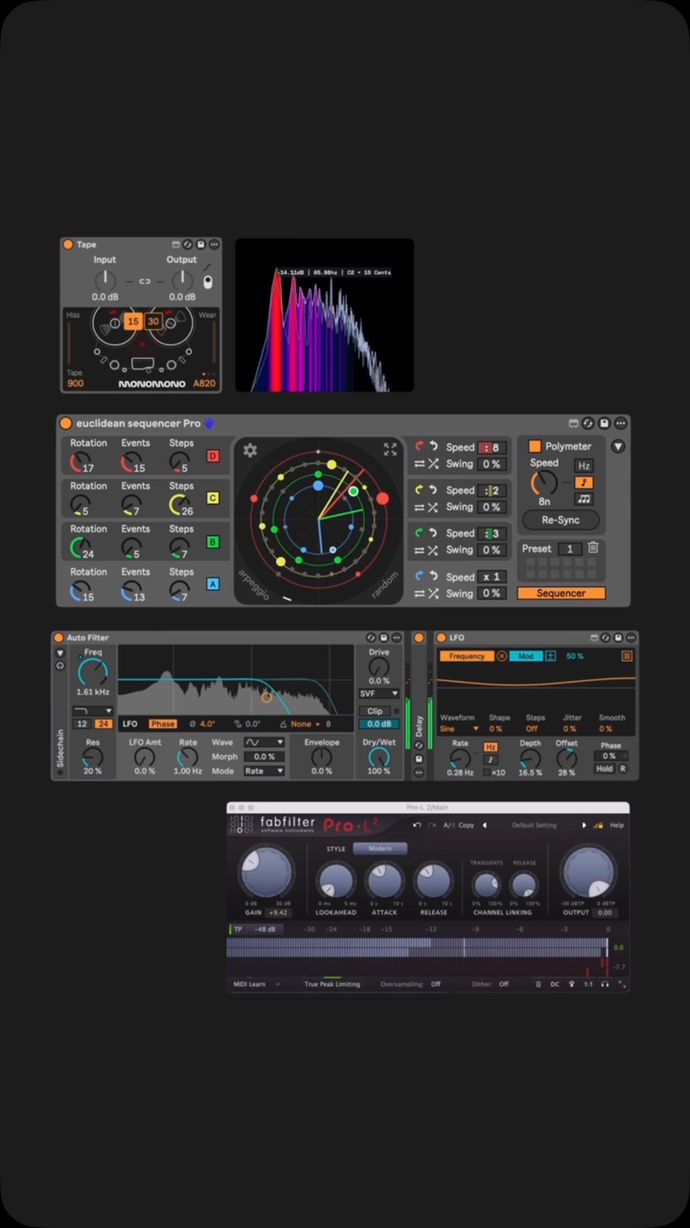Click the LFO unmap X icon beside Frequency
The image size is (690, 1228).
click(502, 656)
